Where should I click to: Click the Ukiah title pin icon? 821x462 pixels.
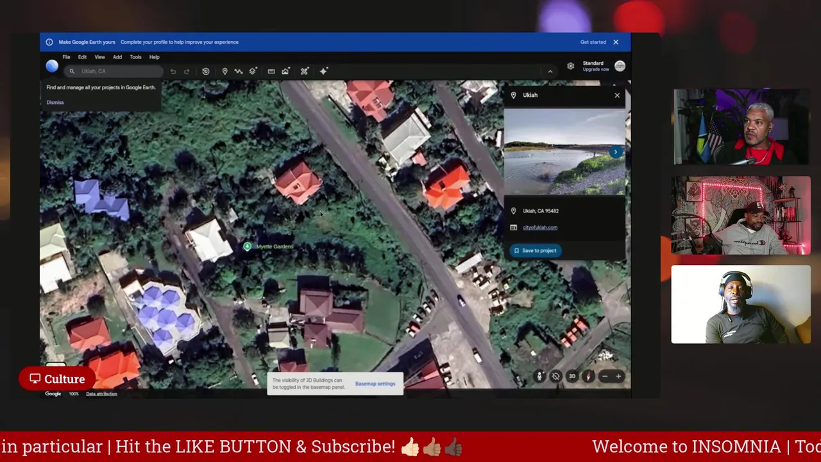(x=513, y=95)
